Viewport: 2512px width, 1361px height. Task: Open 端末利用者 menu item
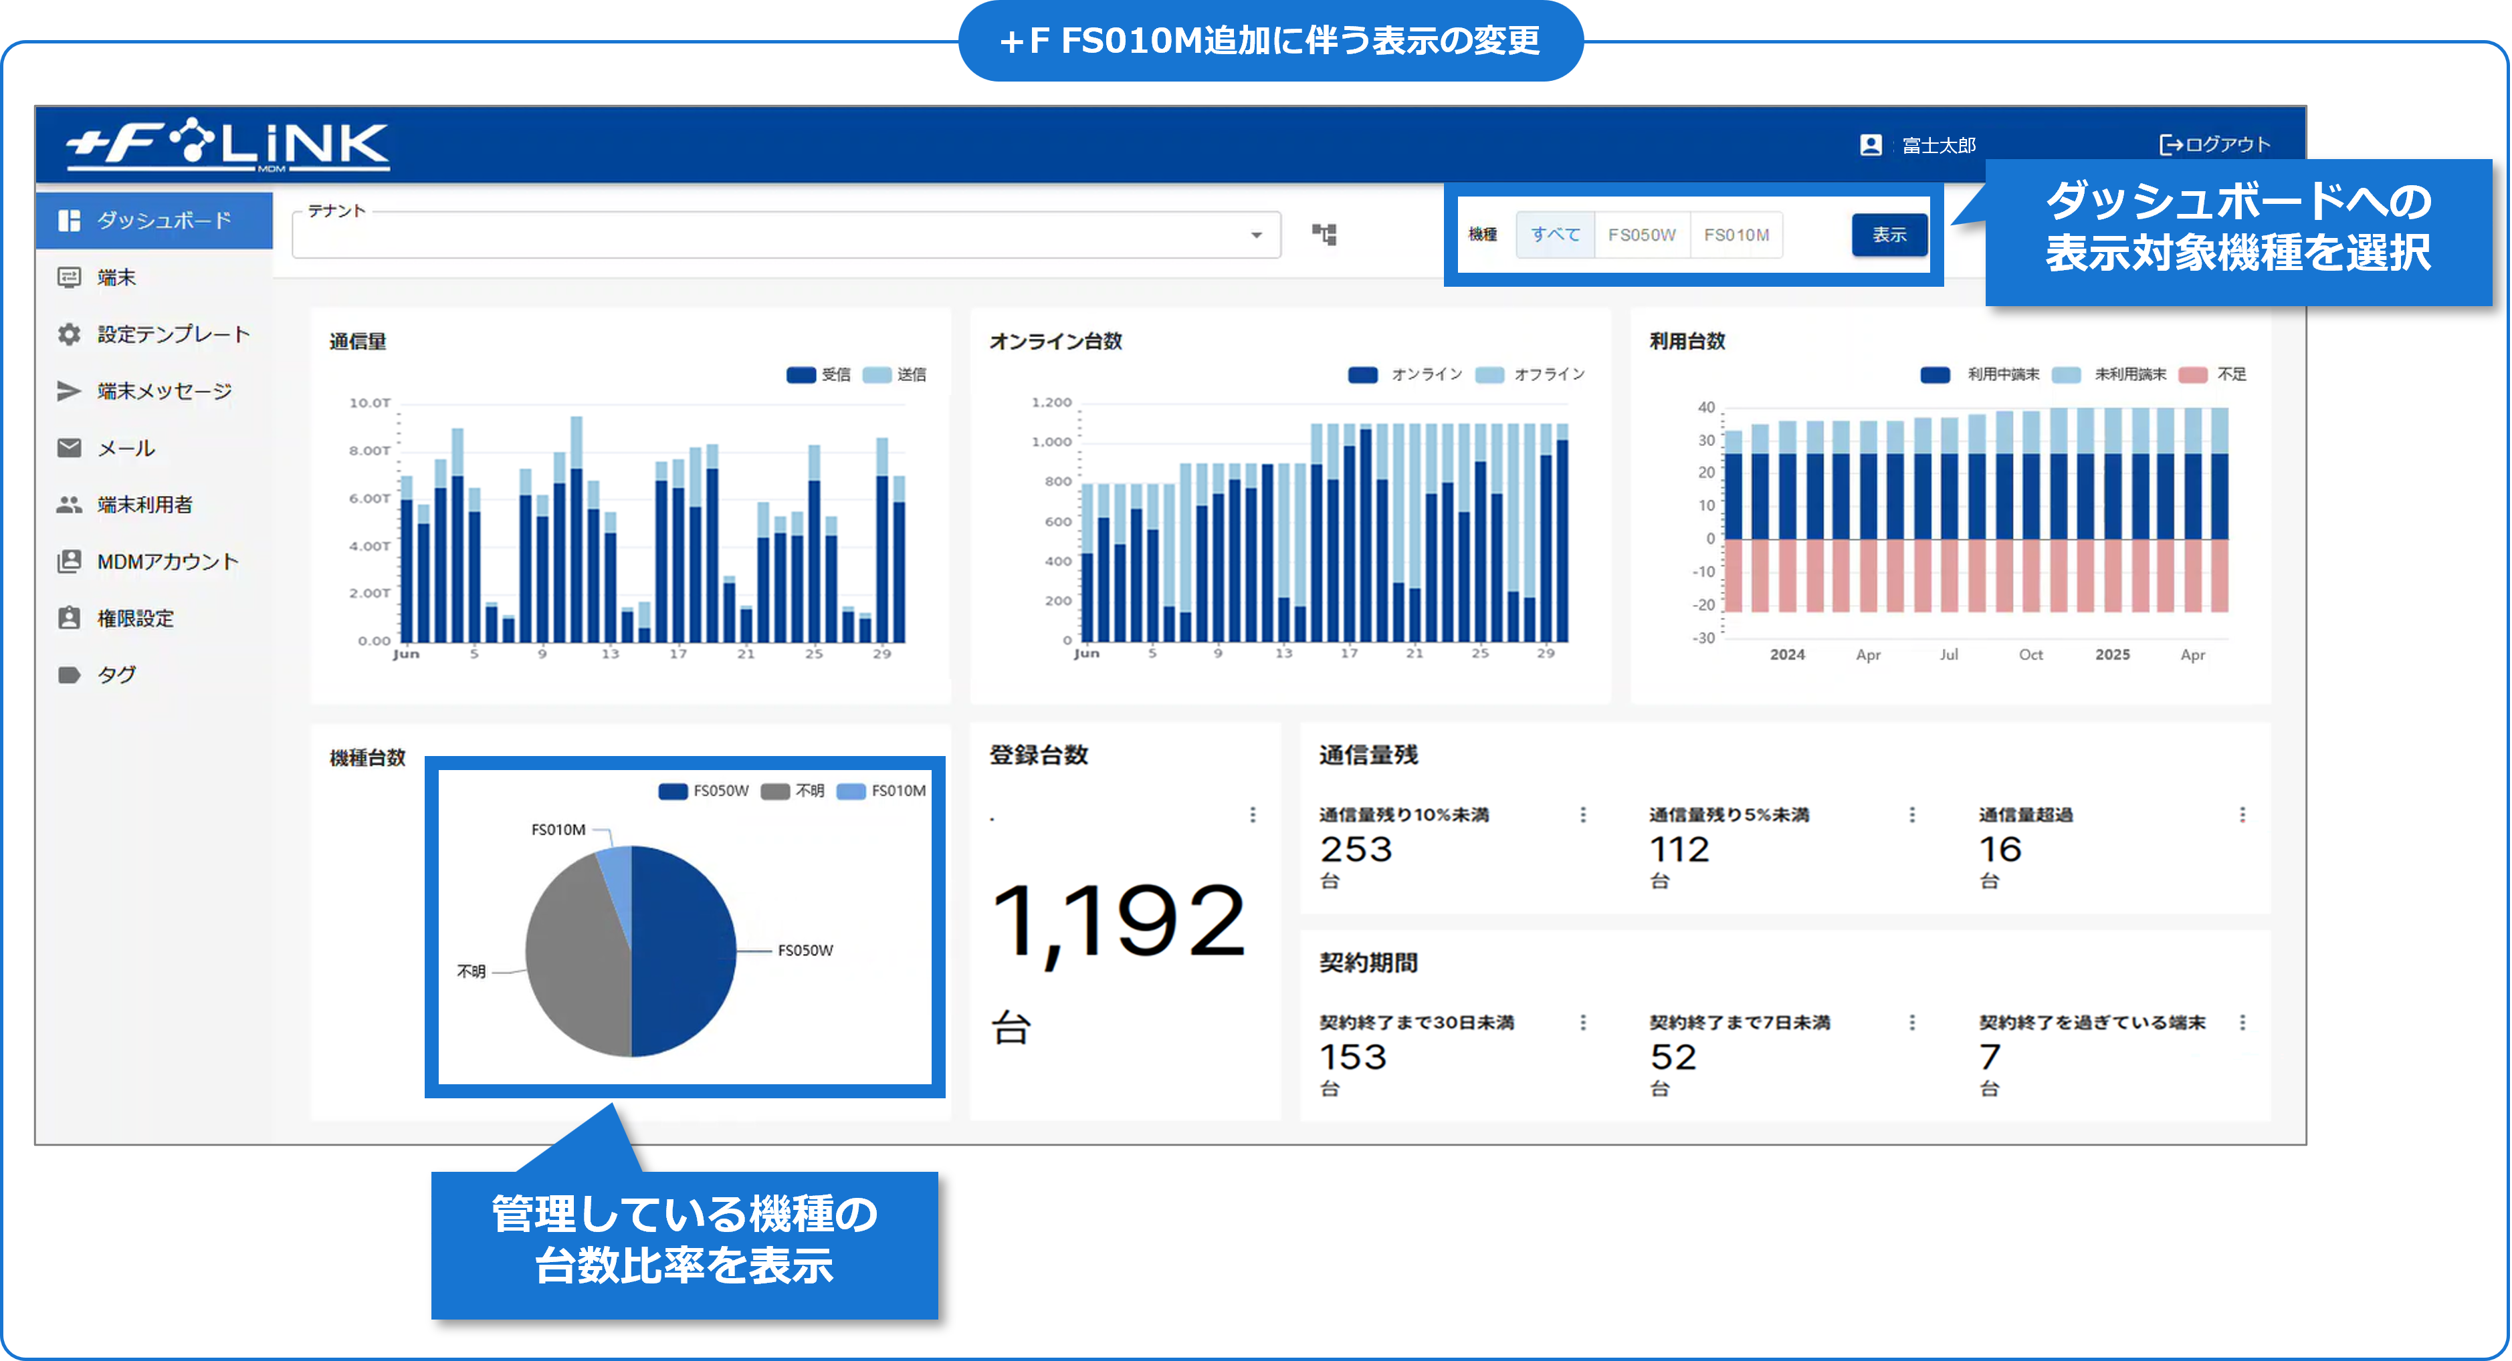[x=154, y=505]
